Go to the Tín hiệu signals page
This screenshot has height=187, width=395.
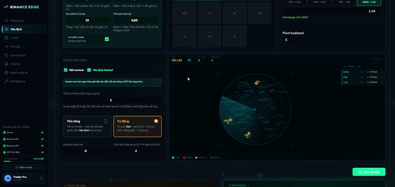tap(24, 47)
